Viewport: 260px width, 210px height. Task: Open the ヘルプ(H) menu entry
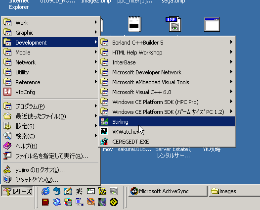coord(50,146)
